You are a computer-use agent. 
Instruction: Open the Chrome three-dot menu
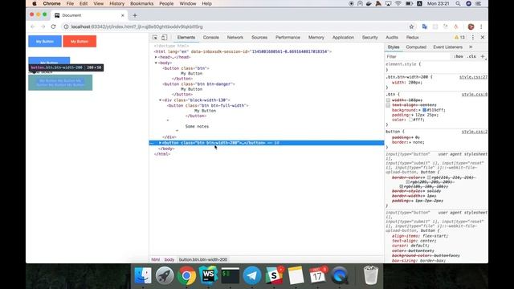point(481,26)
